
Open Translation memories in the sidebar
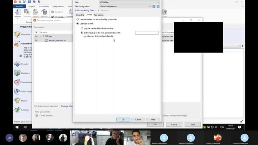coord(23,82)
